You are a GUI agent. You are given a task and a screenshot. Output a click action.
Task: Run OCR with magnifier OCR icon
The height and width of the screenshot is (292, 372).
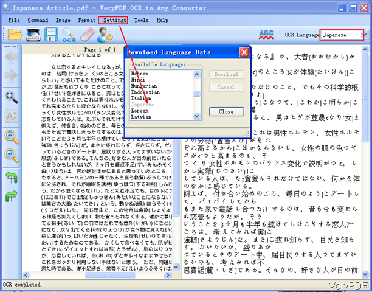pyautogui.click(x=69, y=35)
